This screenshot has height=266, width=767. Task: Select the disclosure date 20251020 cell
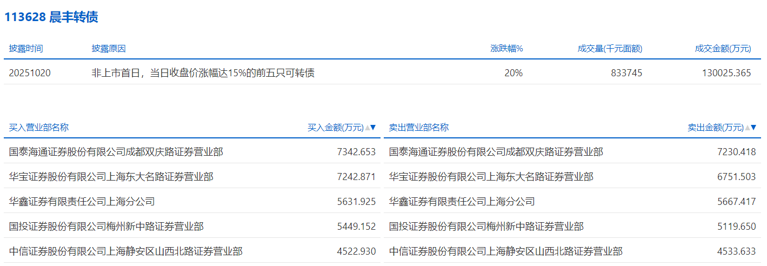pos(30,73)
